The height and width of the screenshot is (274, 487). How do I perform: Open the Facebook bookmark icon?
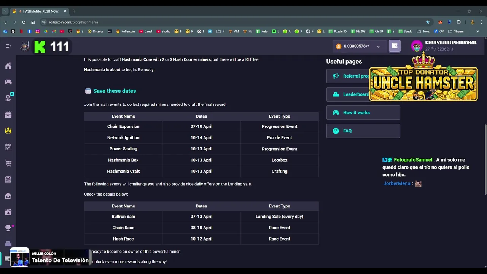(x=29, y=32)
